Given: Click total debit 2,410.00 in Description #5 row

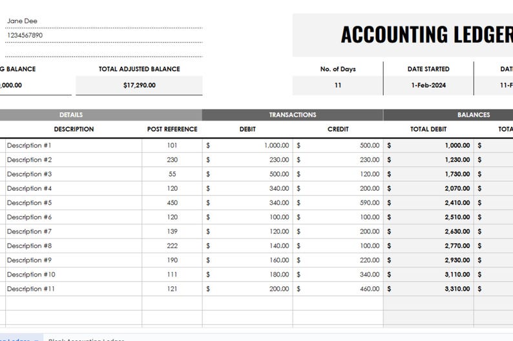Looking at the screenshot, I should (x=428, y=203).
